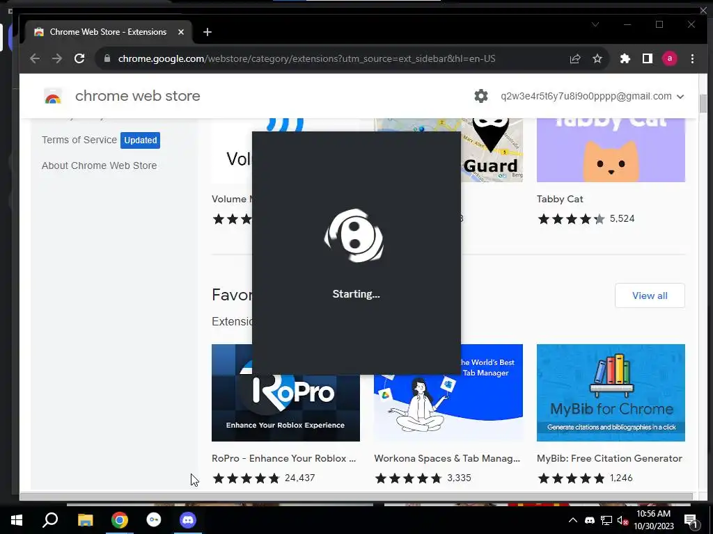The image size is (713, 534).
Task: Click the Tabby Cat rating count 5,524
Action: 622,218
